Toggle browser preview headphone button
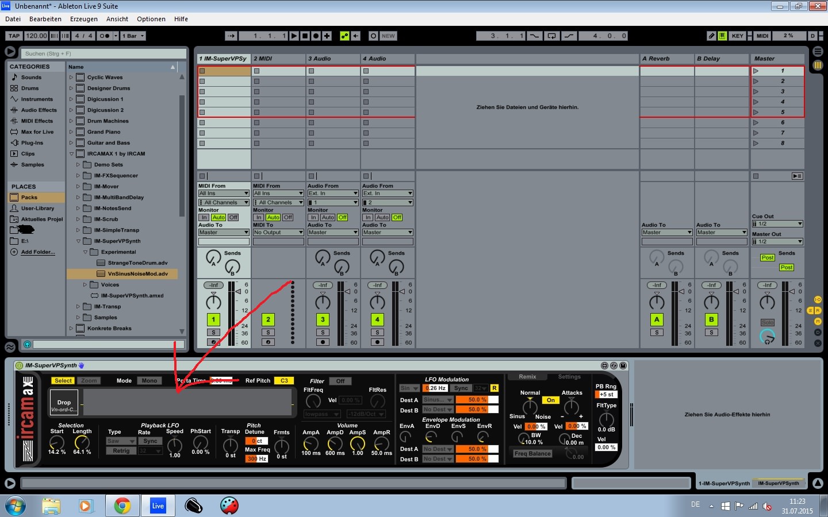 [x=27, y=344]
